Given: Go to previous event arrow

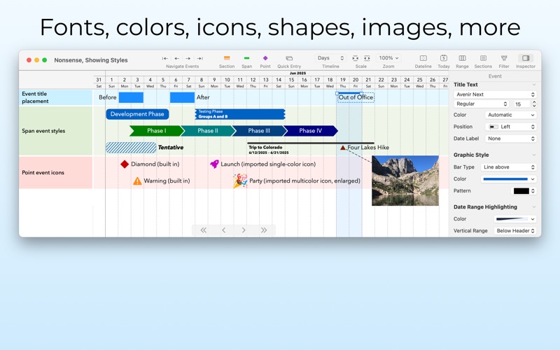Looking at the screenshot, I should click(x=177, y=58).
